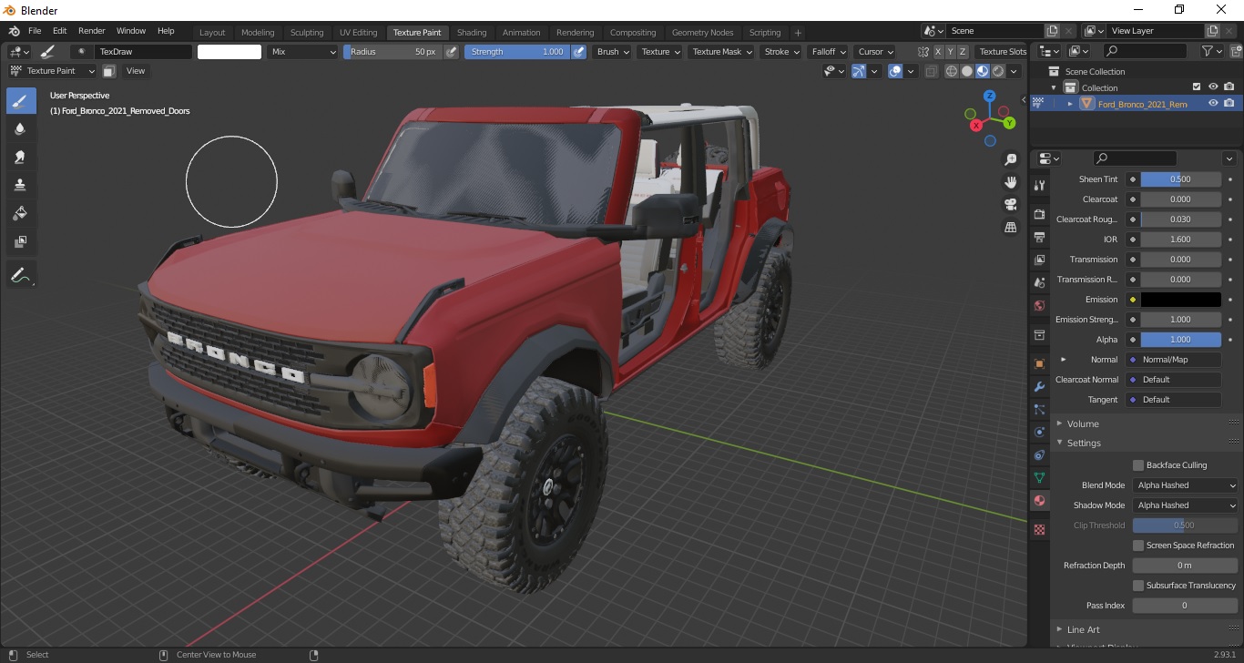Open Shadow Mode Alpha Hashed dropdown
This screenshot has height=663, width=1244.
point(1186,505)
